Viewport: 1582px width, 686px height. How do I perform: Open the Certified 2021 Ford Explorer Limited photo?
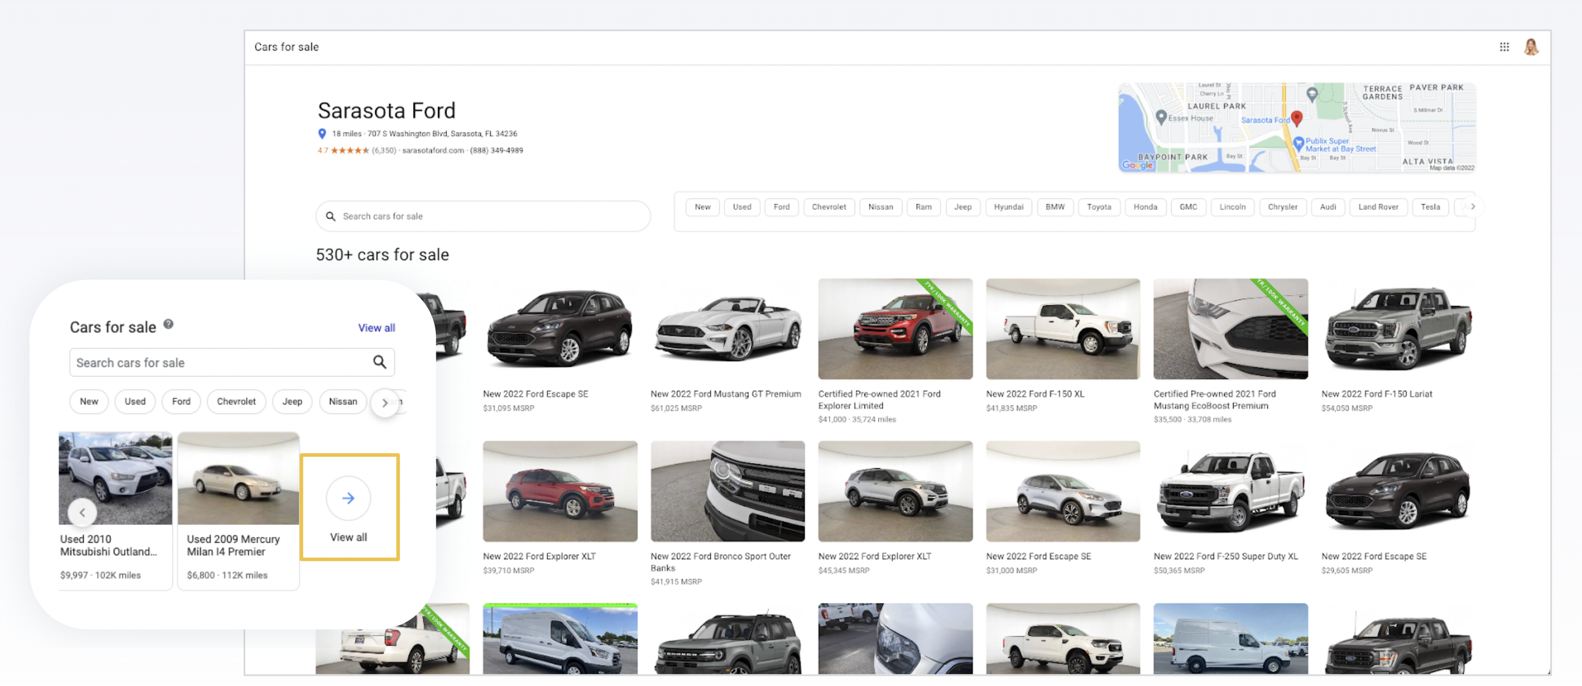pos(895,329)
